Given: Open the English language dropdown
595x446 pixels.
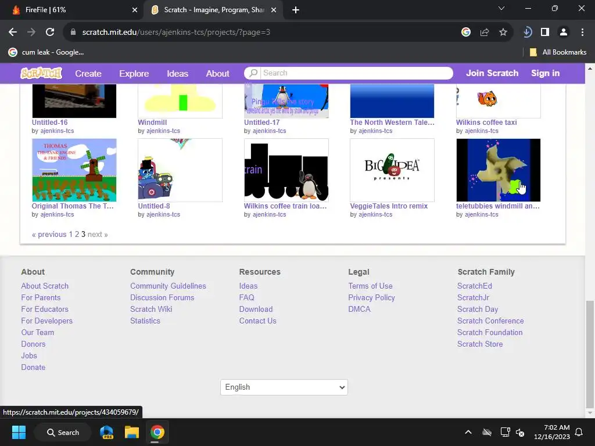Looking at the screenshot, I should tap(284, 387).
